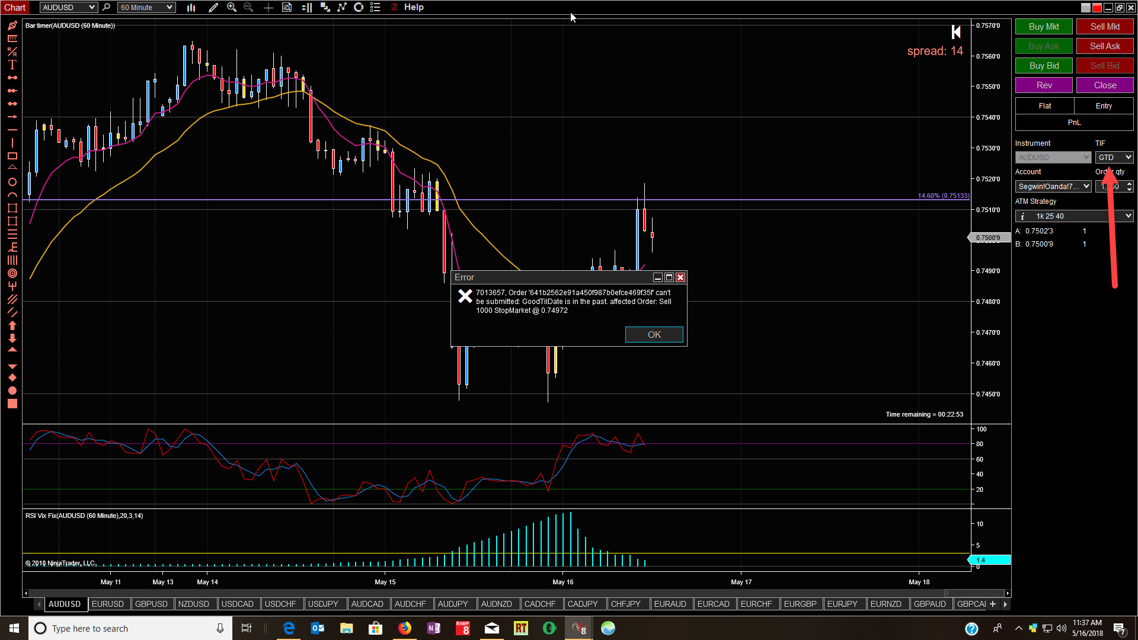
Task: Switch to the EURUSD chart tab
Action: pyautogui.click(x=108, y=604)
